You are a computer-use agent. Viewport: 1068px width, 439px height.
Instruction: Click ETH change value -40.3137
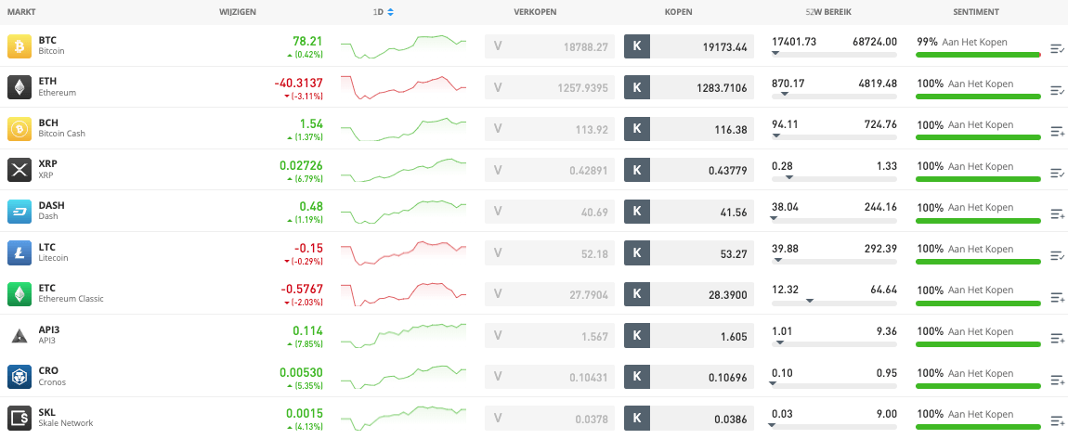tap(299, 83)
